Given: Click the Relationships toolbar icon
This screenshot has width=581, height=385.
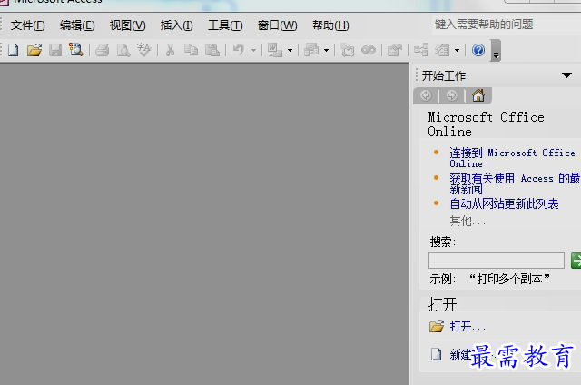Looking at the screenshot, I should coord(421,50).
